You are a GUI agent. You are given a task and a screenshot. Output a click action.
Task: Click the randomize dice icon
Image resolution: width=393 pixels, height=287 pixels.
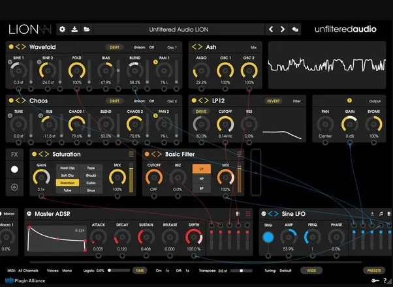[x=295, y=29]
